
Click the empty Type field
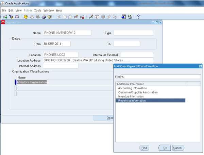[133, 33]
